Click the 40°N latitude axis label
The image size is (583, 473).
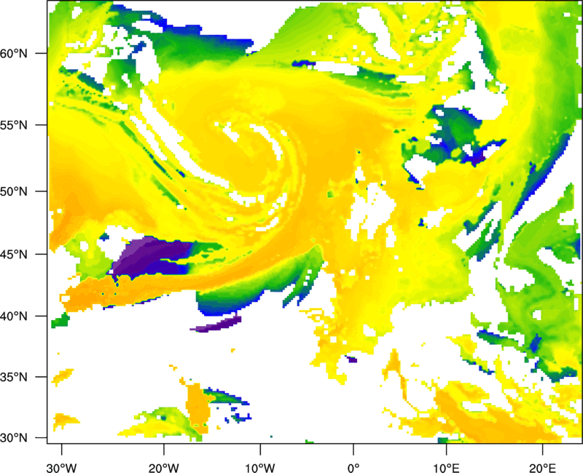coord(14,317)
